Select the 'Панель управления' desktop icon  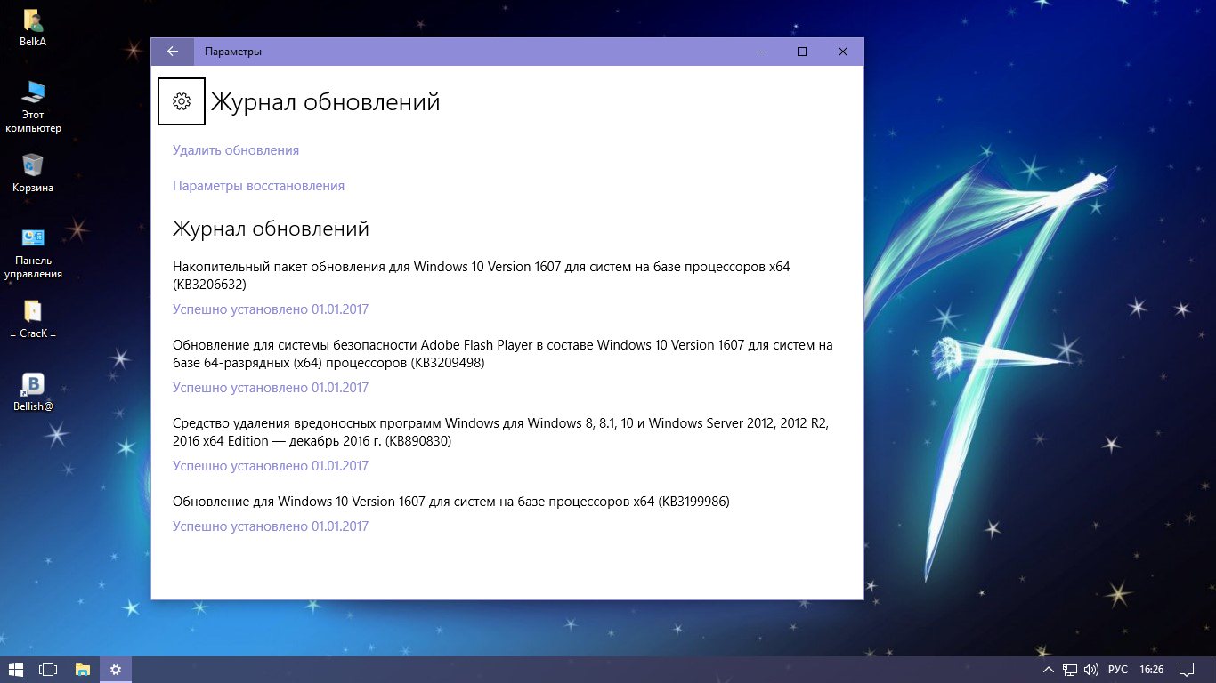33,253
